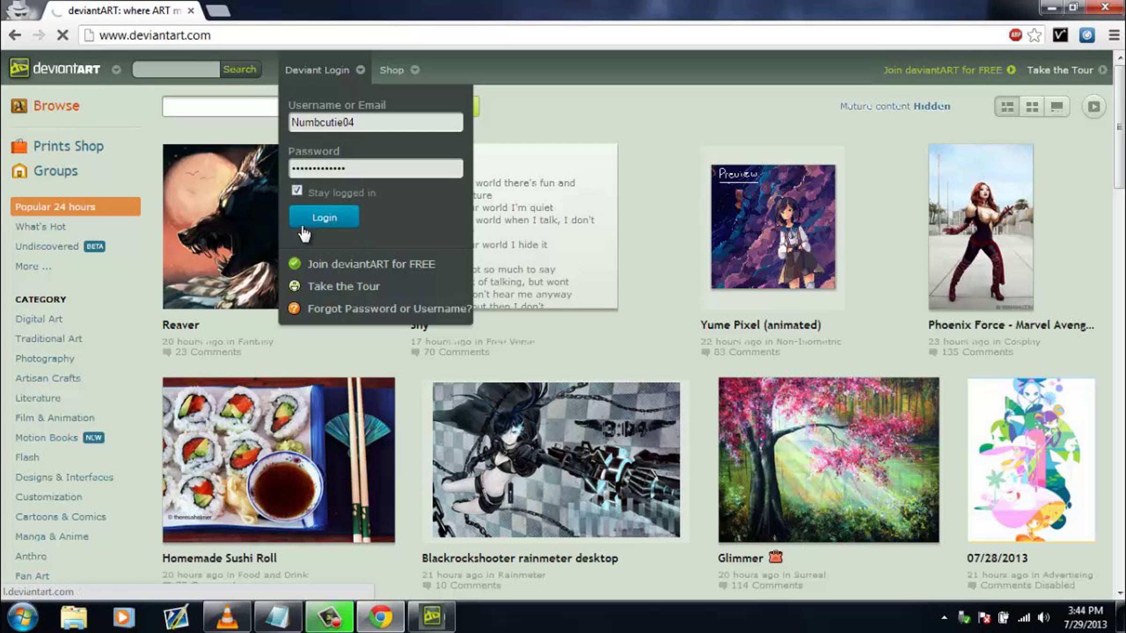
Task: Open the Prints Shop bag icon
Action: [x=19, y=146]
